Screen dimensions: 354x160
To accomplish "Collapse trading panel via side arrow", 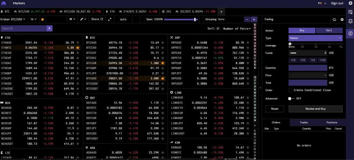I will tap(260, 88).
